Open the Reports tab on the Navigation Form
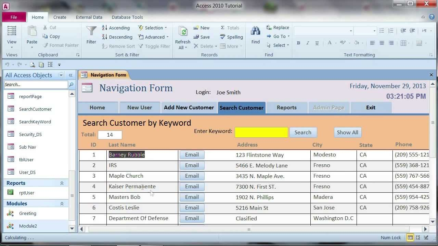Viewport: 438px width, 246px height. click(286, 107)
